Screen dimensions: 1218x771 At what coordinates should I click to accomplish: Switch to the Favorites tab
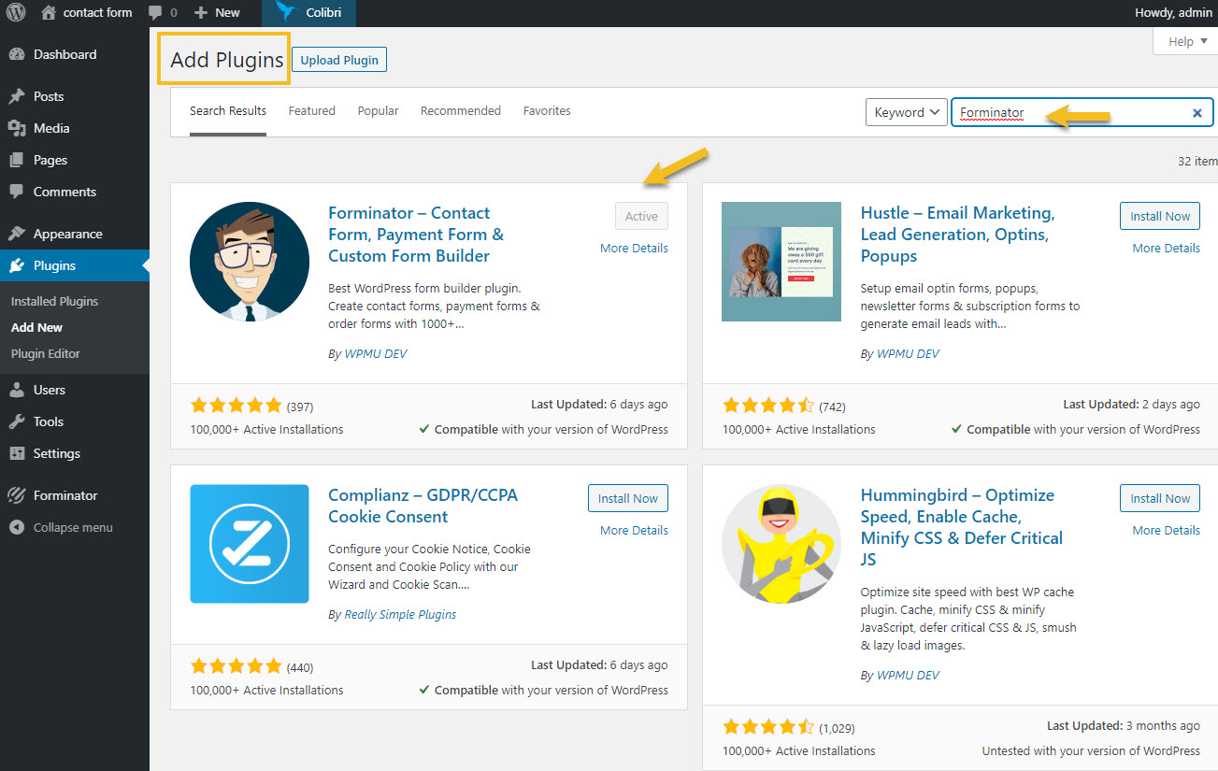coord(547,111)
